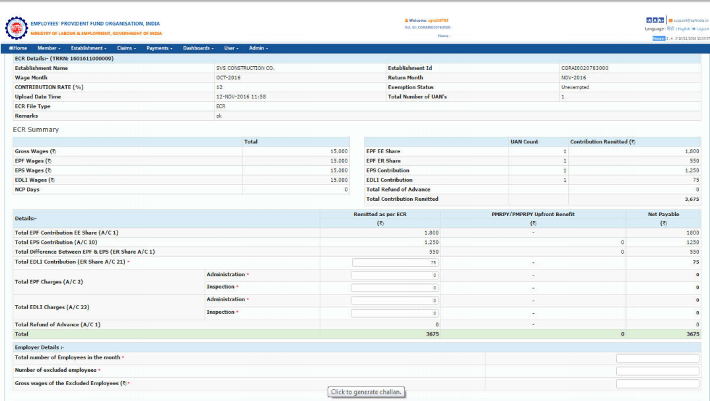Click the Total row remitted value 3675
Image resolution: width=710 pixels, height=401 pixels.
[x=433, y=334]
